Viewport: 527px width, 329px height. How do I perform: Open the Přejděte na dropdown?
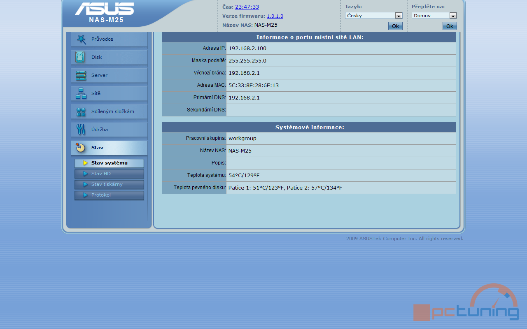point(434,16)
